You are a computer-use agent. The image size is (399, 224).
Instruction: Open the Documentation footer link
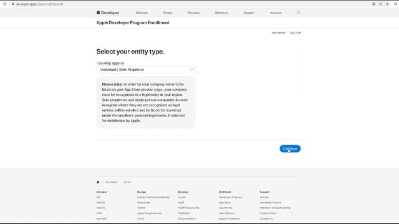pos(187,218)
